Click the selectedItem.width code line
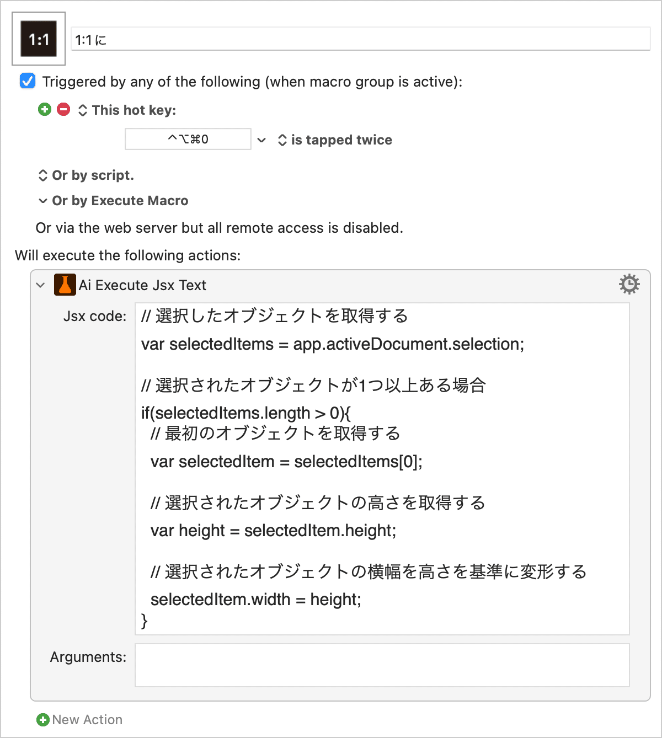 [x=256, y=600]
